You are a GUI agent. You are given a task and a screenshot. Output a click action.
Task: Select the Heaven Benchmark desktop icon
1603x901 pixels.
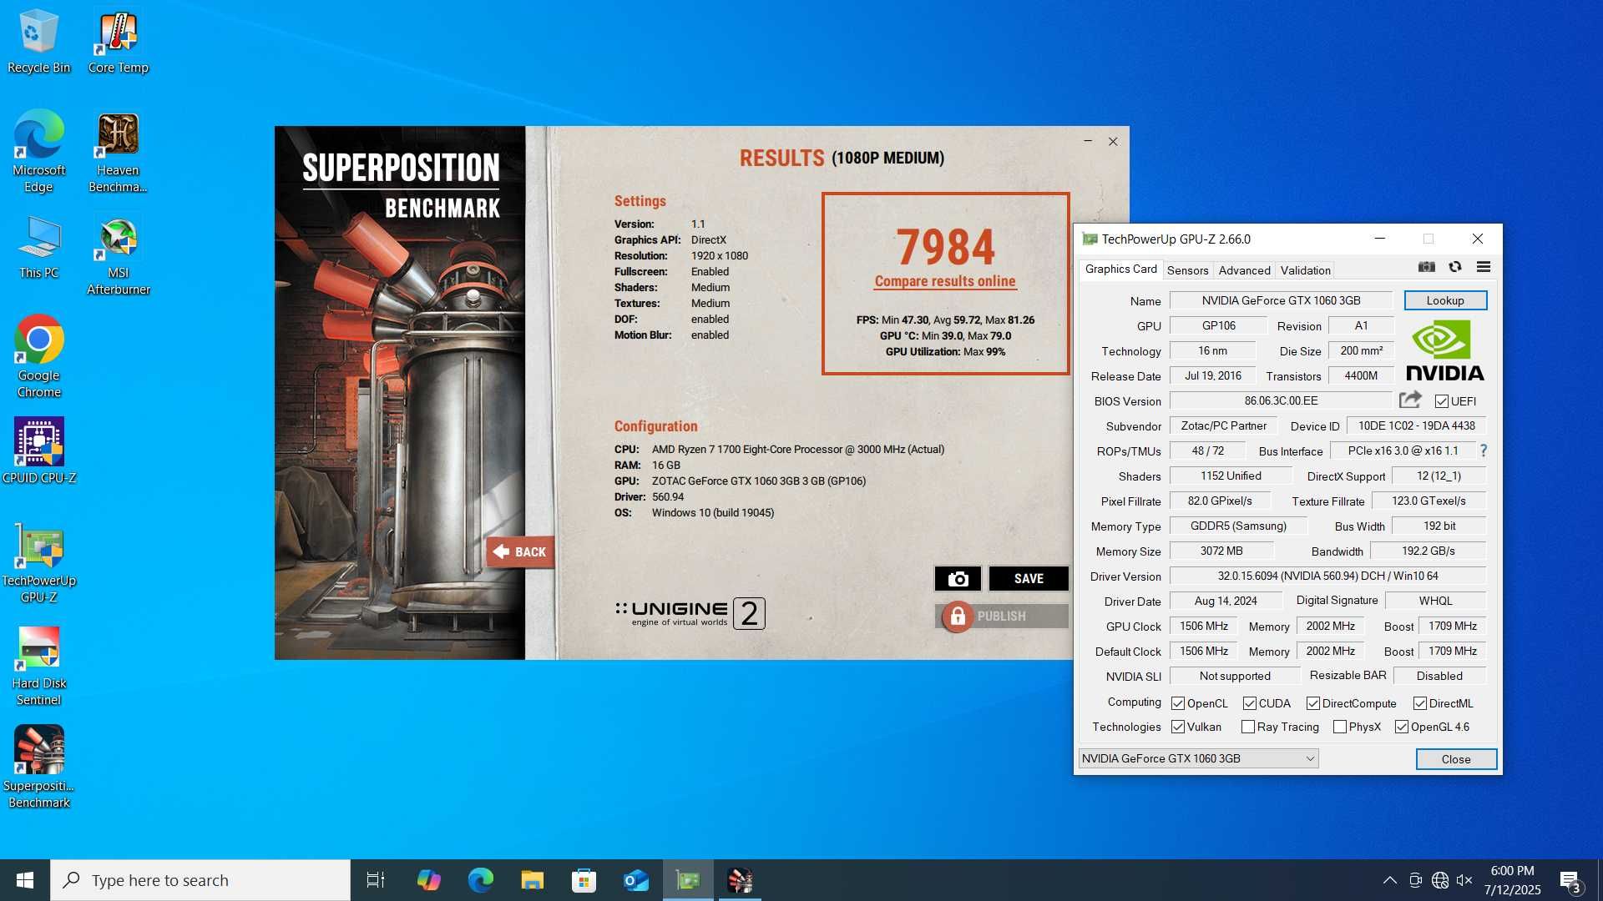(118, 152)
